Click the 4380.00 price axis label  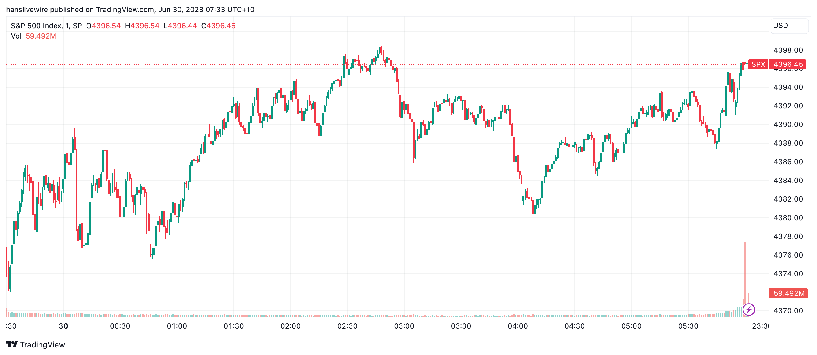[788, 218]
